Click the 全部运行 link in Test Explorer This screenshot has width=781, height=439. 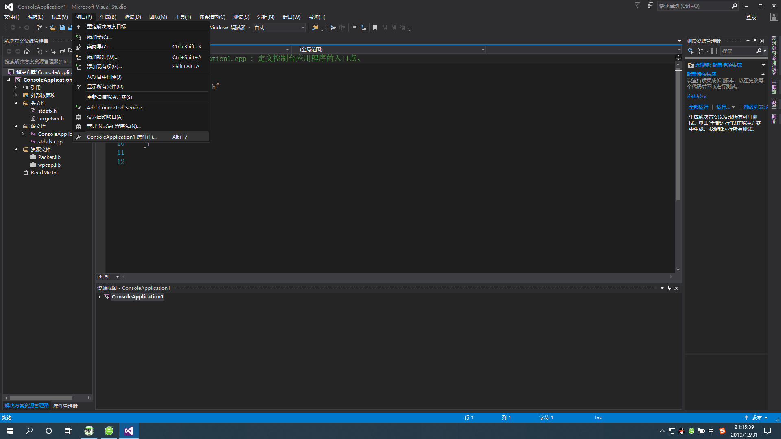[x=698, y=107]
